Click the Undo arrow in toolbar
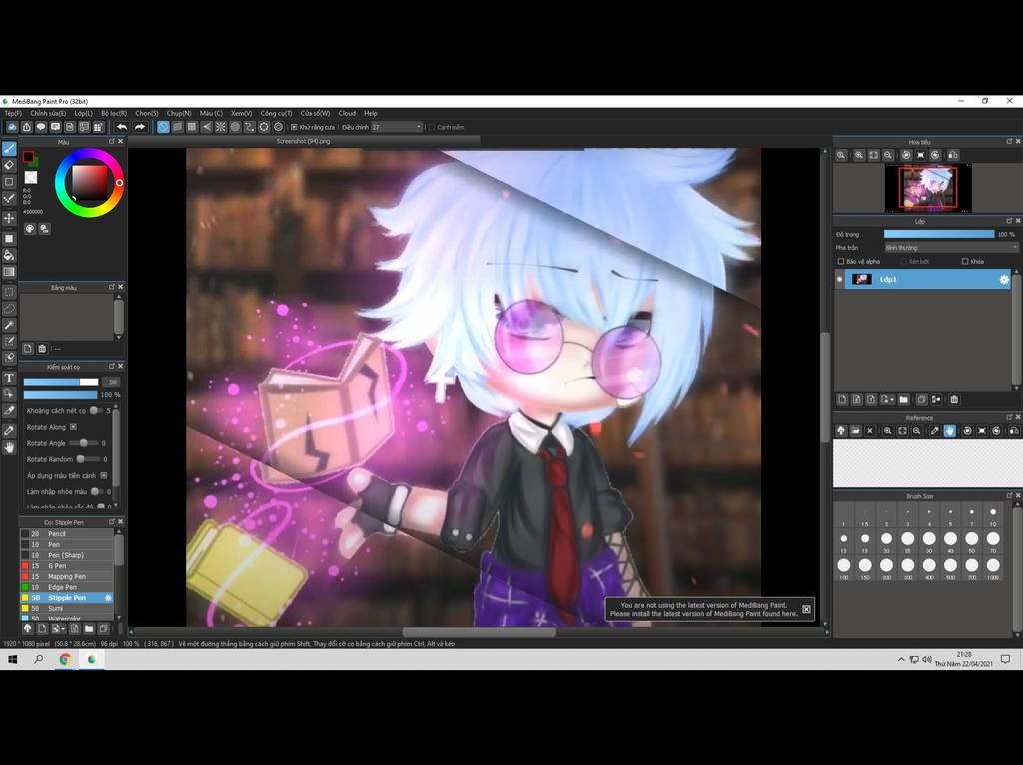The width and height of the screenshot is (1023, 765). [x=122, y=127]
